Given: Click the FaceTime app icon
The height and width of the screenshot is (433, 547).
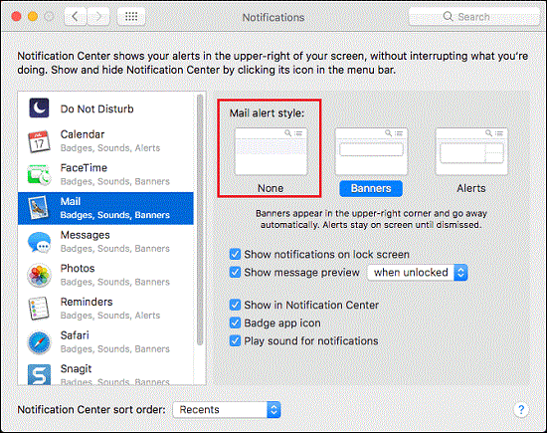Looking at the screenshot, I should 39,174.
